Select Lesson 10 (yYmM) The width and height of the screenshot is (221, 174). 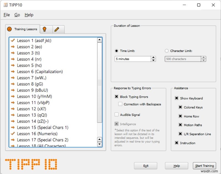tap(53, 96)
